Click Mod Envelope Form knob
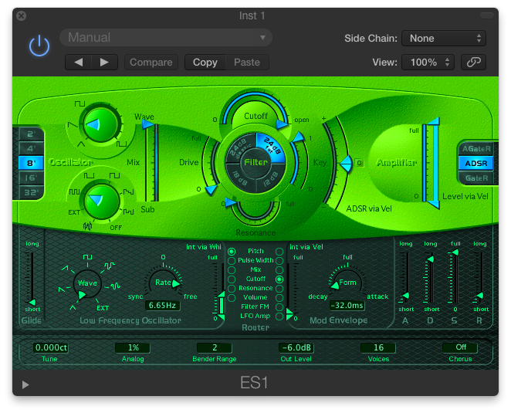 (347, 283)
